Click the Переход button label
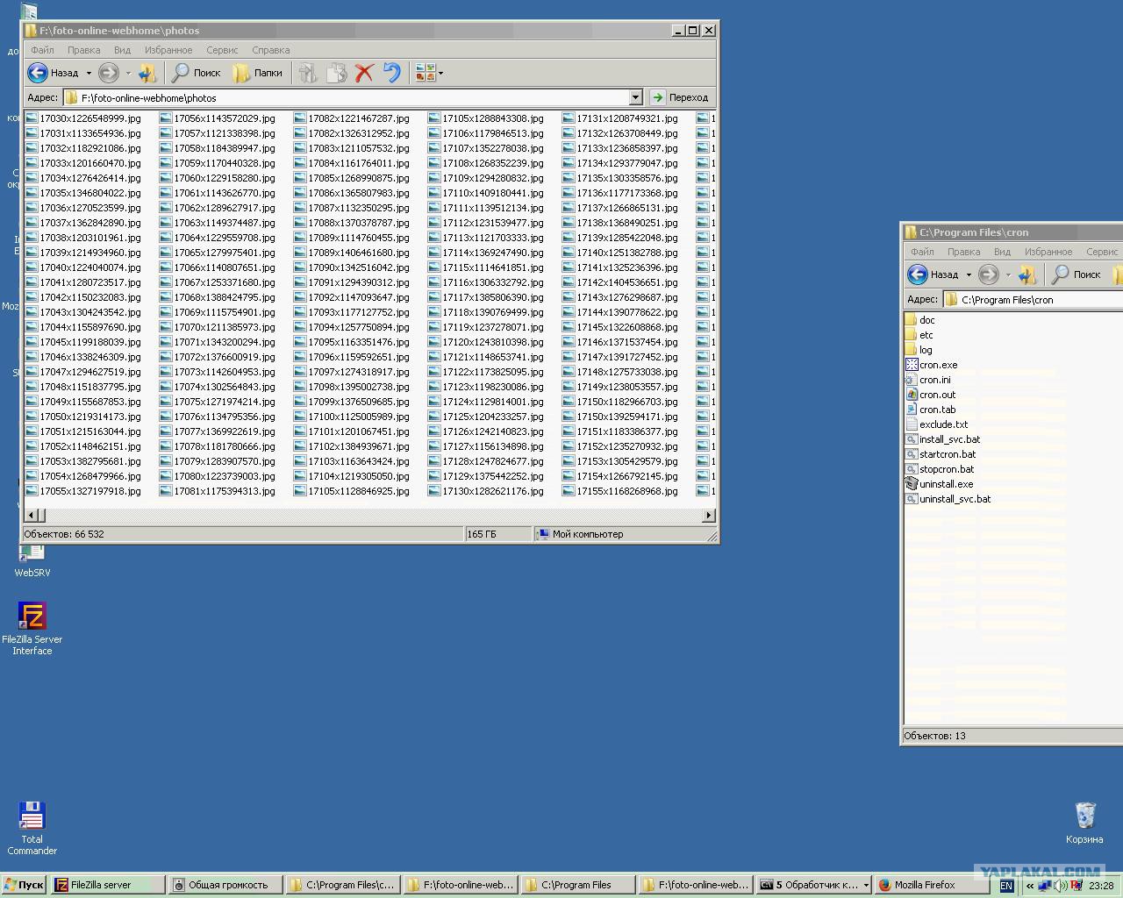 [x=688, y=97]
